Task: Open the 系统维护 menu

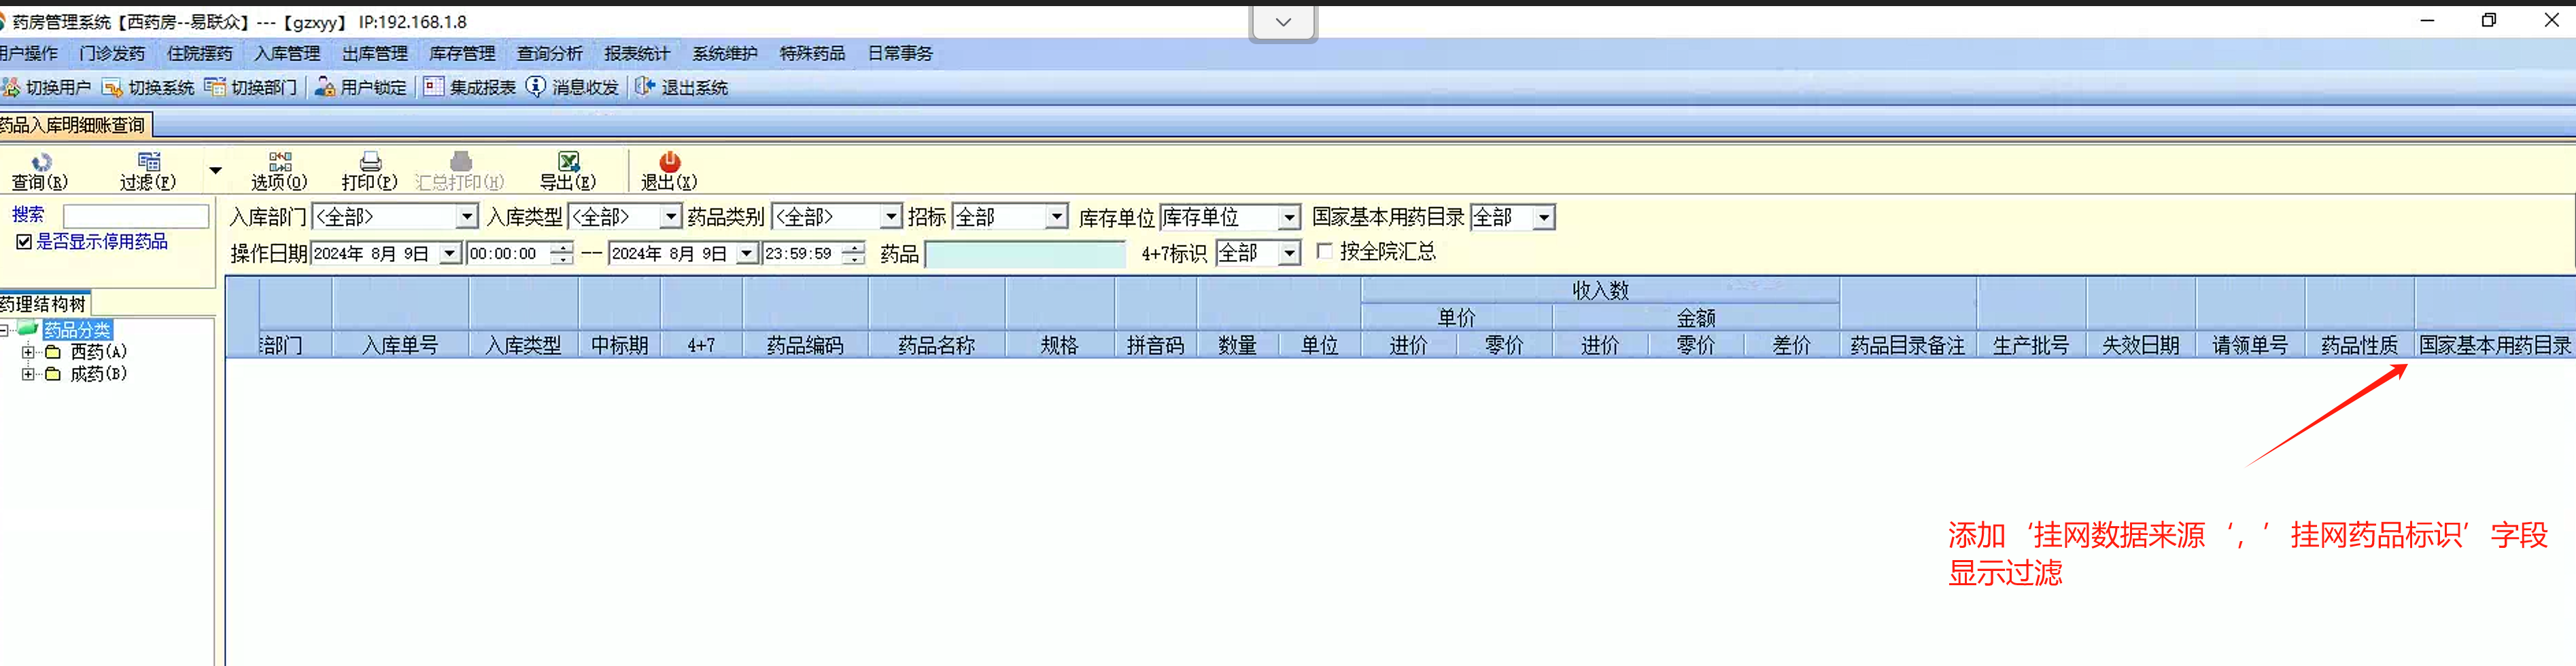Action: click(725, 54)
